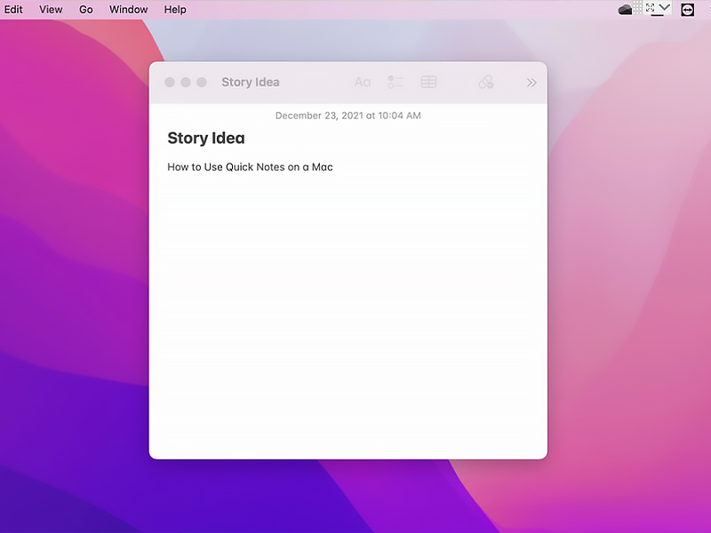Zoom the Story Idea note window
Screen dimensions: 711x533
202,82
